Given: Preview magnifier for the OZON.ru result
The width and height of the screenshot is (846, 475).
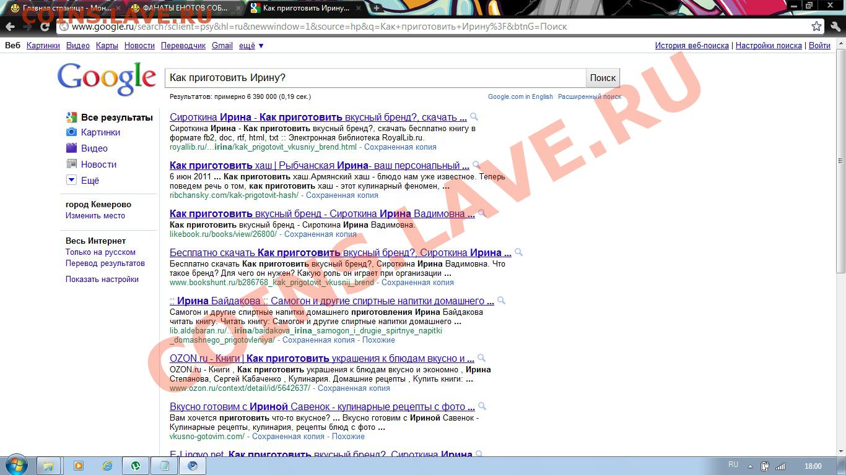Looking at the screenshot, I should point(481,357).
